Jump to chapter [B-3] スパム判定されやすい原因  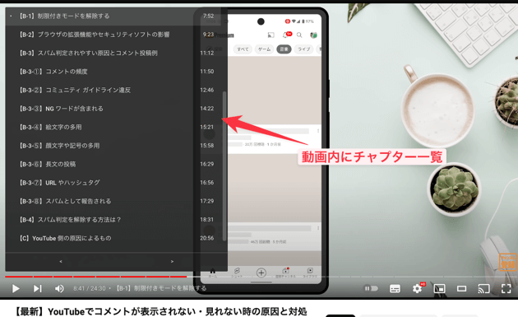tap(113, 53)
